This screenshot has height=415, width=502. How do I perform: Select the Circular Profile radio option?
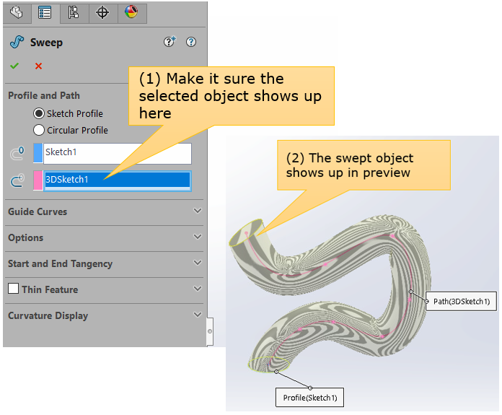39,130
